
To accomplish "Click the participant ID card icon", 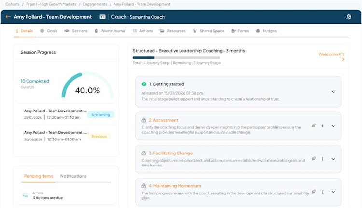I will pyautogui.click(x=102, y=17).
